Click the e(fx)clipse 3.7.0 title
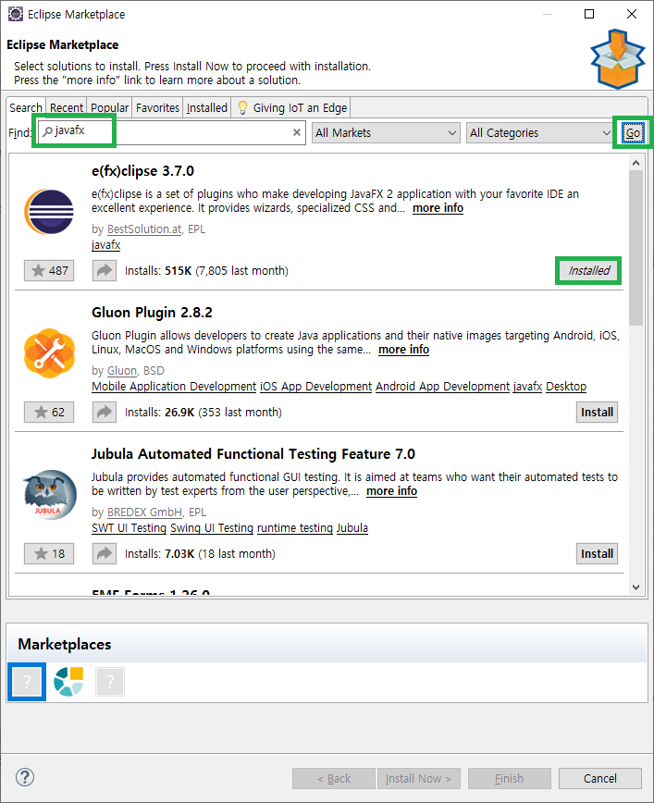The height and width of the screenshot is (803, 654). click(x=142, y=171)
